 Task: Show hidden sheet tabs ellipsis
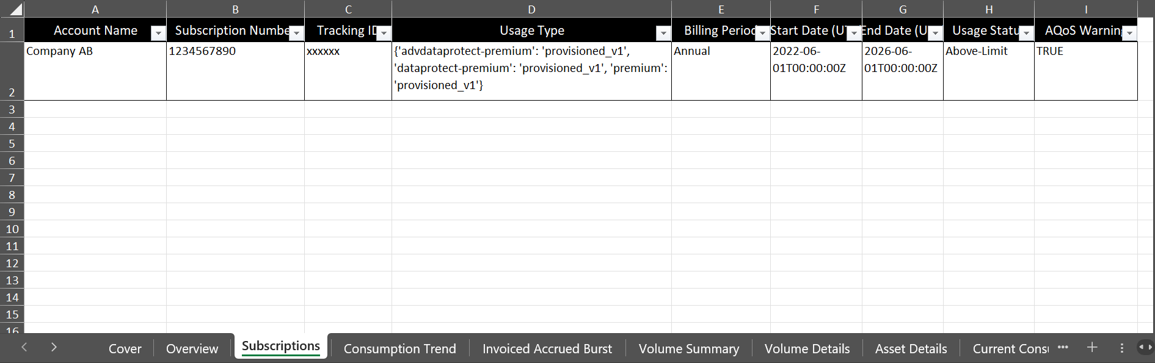tap(1063, 347)
